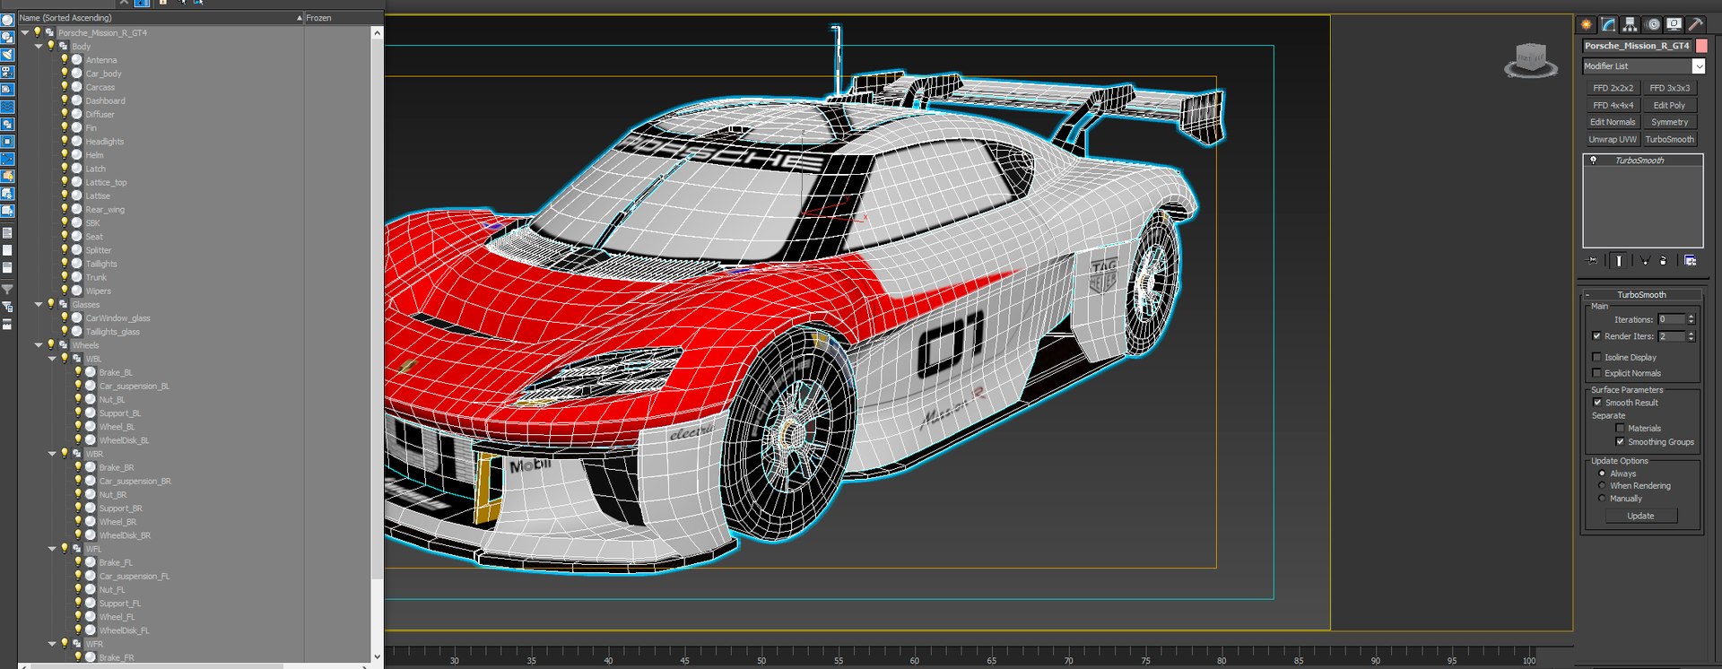Viewport: 1722px width, 669px height.
Task: Click Display Cameras filter icon in explorer
Action: pos(7,72)
